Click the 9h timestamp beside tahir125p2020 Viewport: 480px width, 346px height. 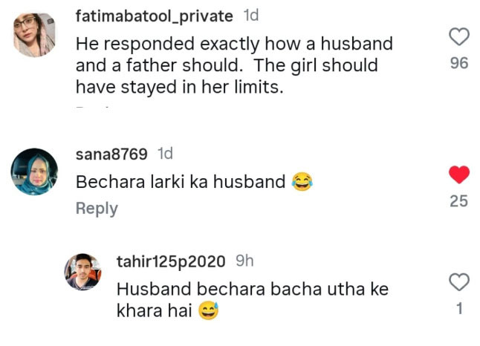click(244, 261)
